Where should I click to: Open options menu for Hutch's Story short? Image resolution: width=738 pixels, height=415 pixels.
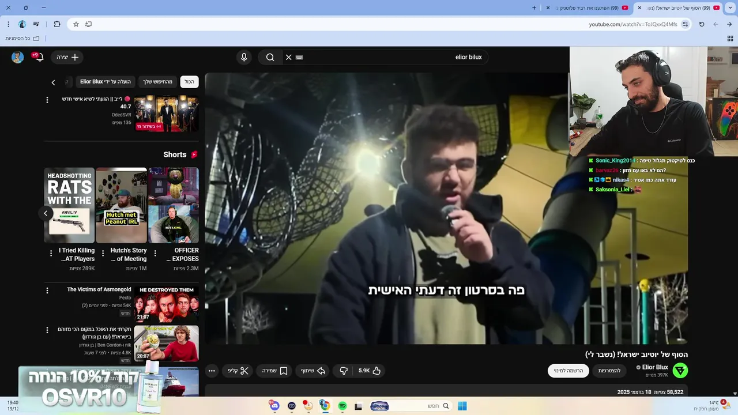103,253
